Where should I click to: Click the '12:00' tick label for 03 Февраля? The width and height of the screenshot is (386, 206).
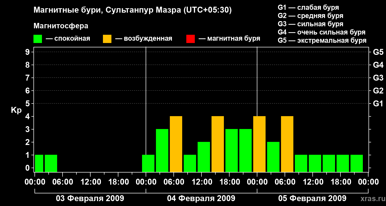(90, 182)
